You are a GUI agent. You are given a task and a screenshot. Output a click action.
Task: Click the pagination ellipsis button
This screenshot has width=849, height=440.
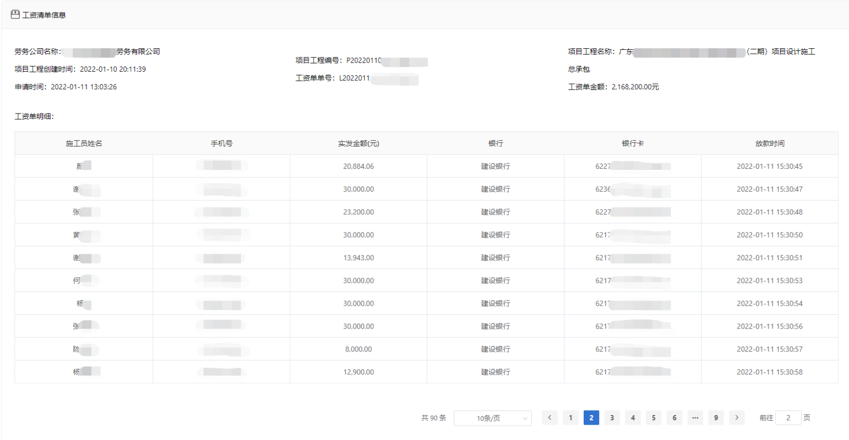[695, 418]
